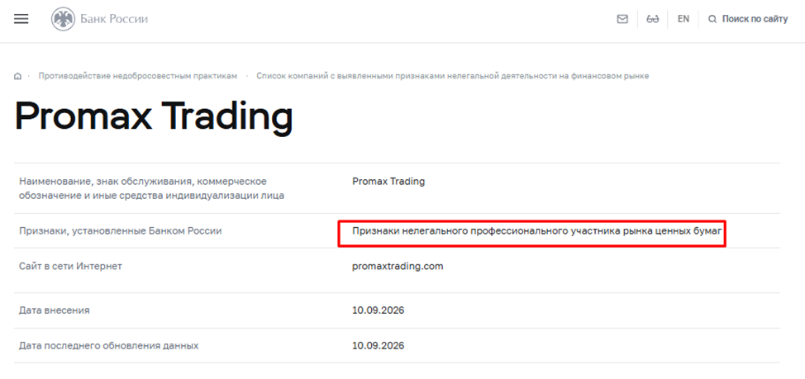The width and height of the screenshot is (805, 379).
Task: Open the envelope contact icon
Action: (x=622, y=20)
